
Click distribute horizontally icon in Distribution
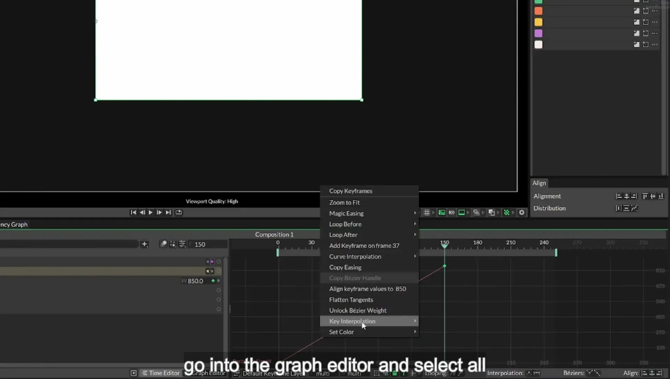[x=618, y=208]
